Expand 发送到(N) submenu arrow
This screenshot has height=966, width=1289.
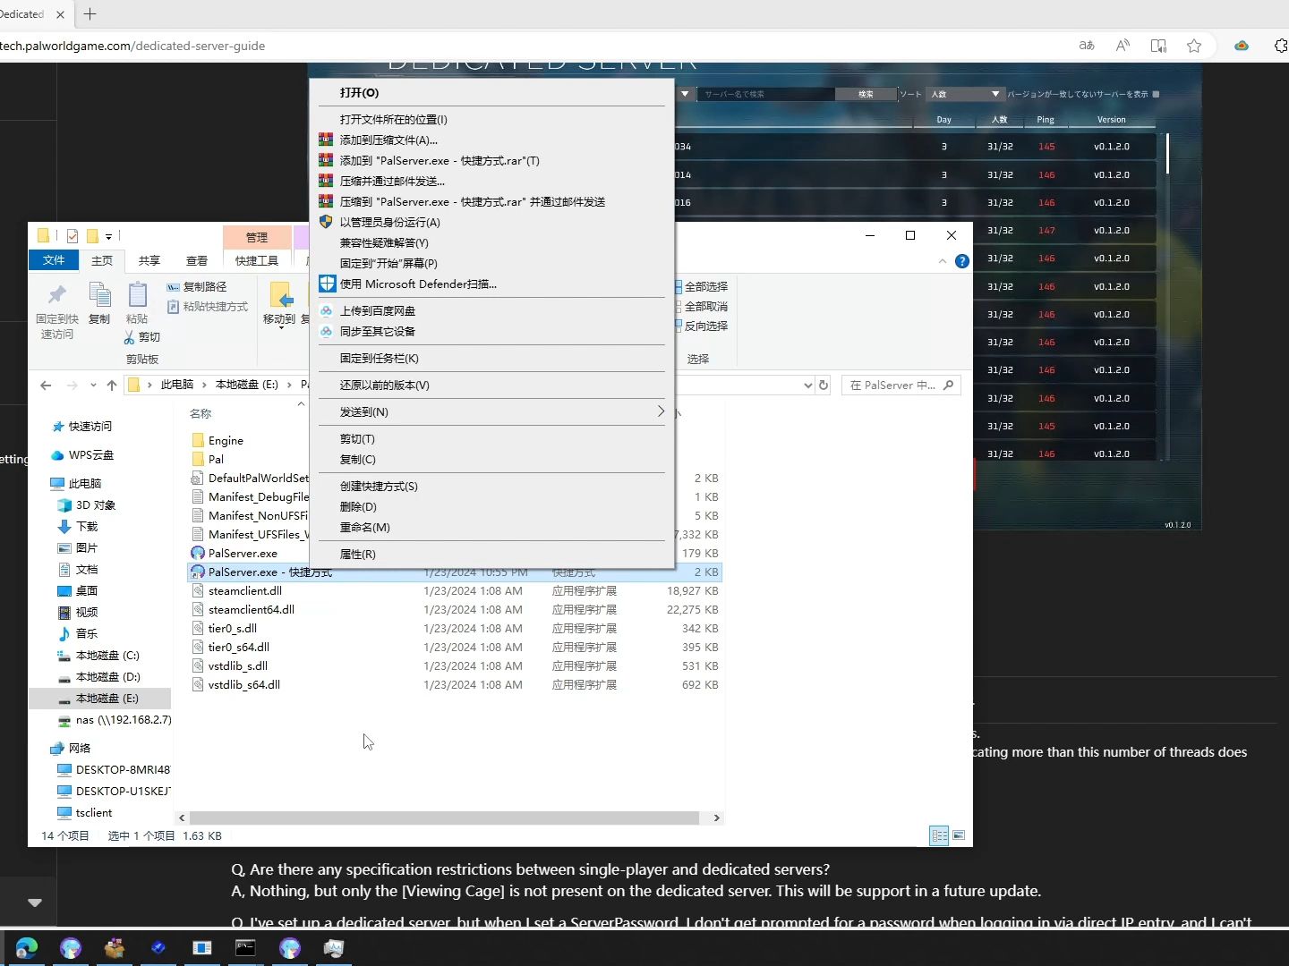tap(661, 412)
